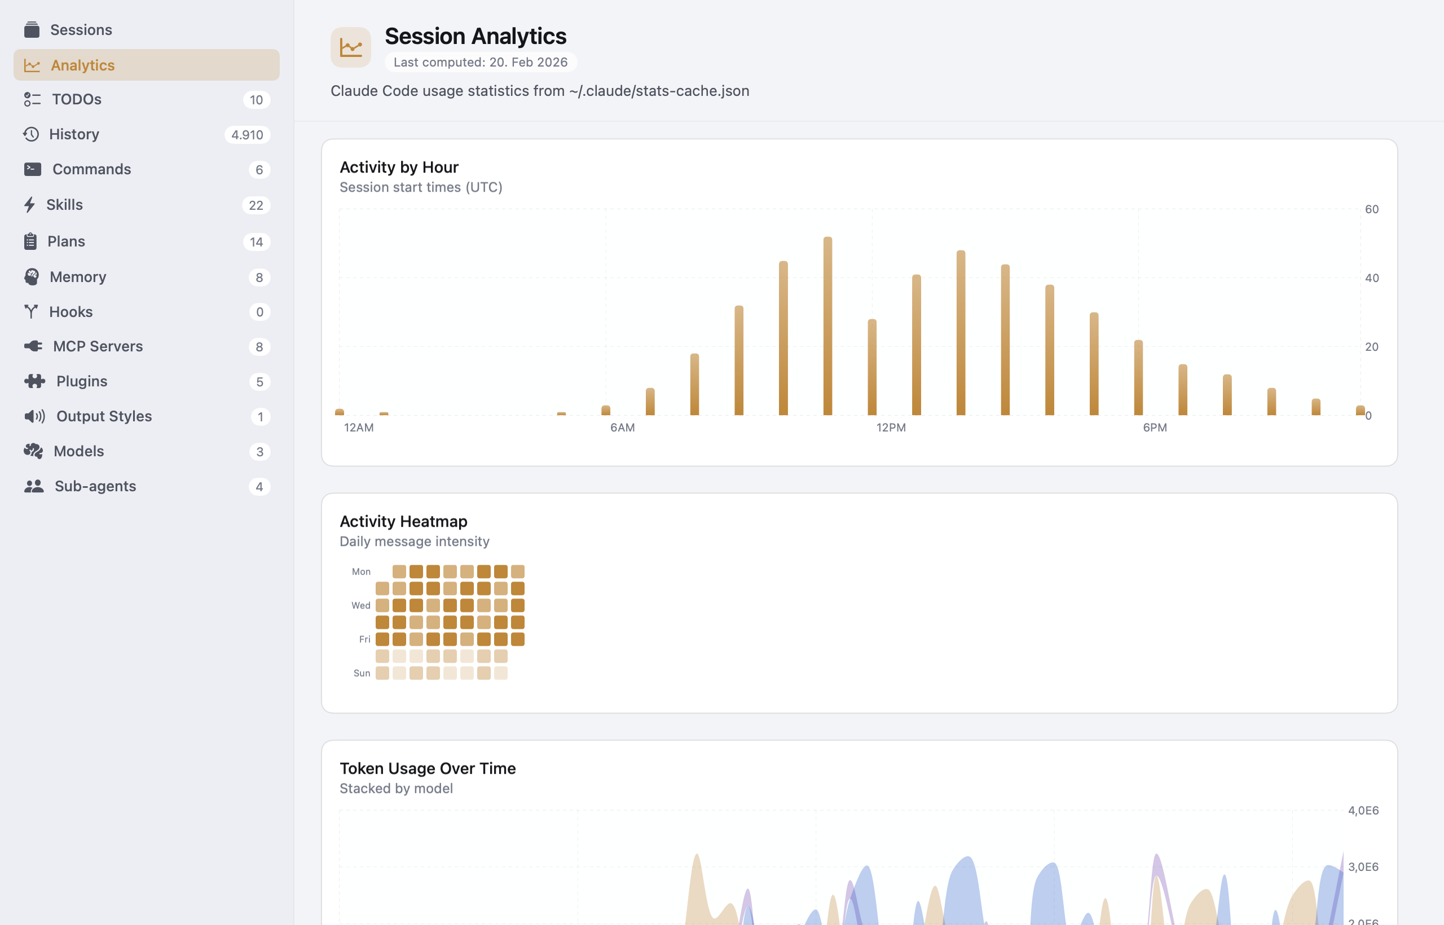Image resolution: width=1444 pixels, height=925 pixels.
Task: Switch to the Analytics sidebar entry
Action: (x=83, y=65)
